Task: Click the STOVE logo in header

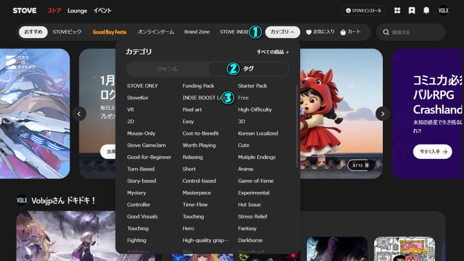Action: [24, 10]
